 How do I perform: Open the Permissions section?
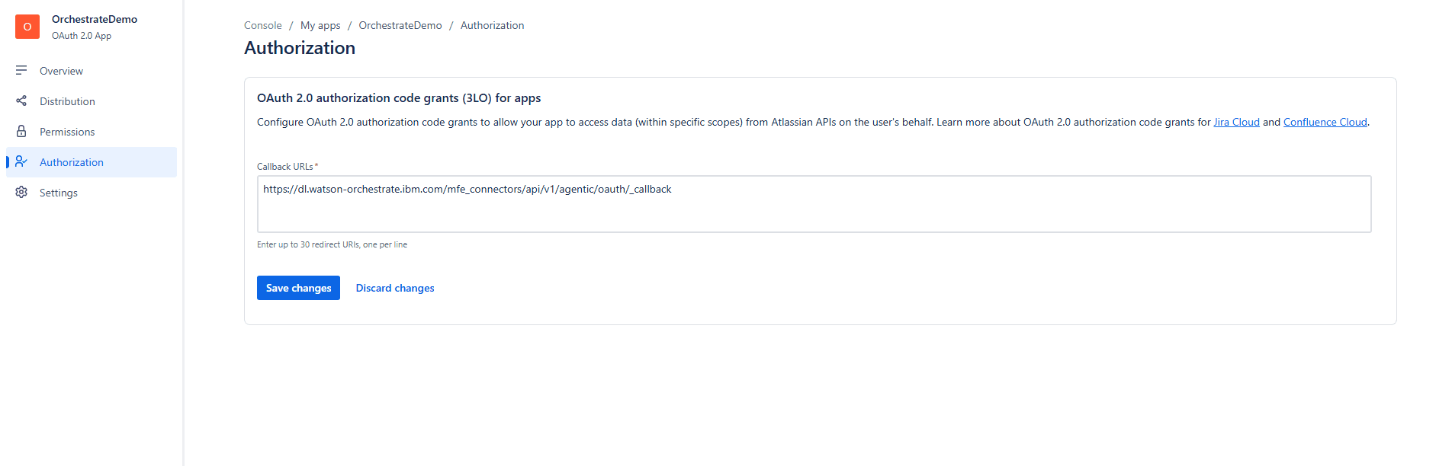(92, 132)
